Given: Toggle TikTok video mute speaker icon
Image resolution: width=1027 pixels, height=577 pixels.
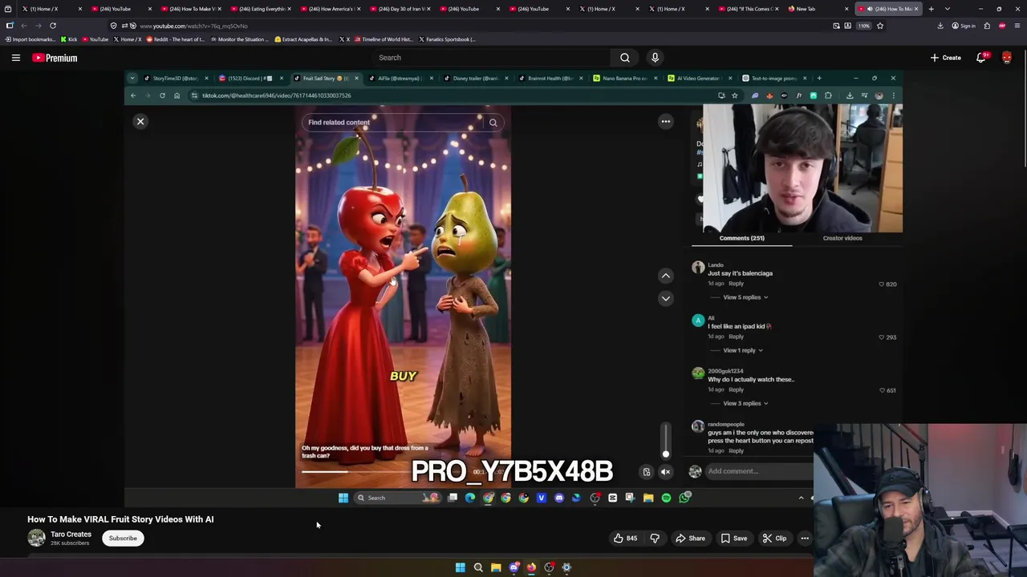Looking at the screenshot, I should click(x=665, y=472).
